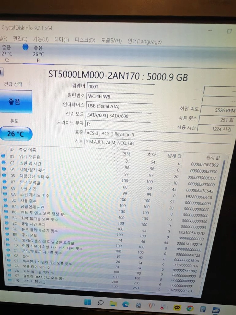236x315 pixels.
Task: Click status icon for 재할당된 섹터 수 row
Action: [x=4, y=175]
